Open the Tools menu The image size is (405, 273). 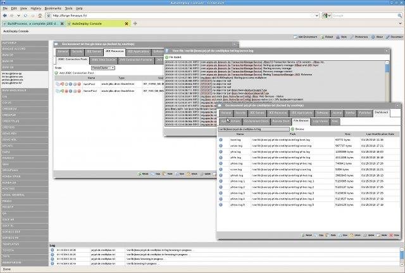[x=68, y=8]
